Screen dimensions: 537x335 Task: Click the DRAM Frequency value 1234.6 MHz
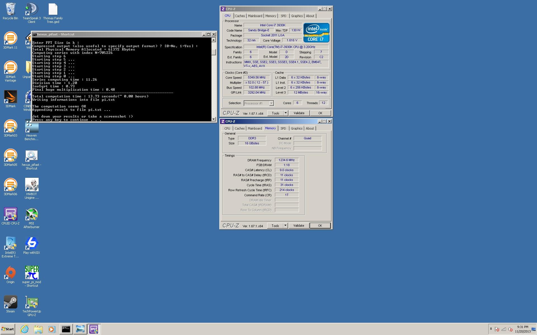[x=287, y=160]
